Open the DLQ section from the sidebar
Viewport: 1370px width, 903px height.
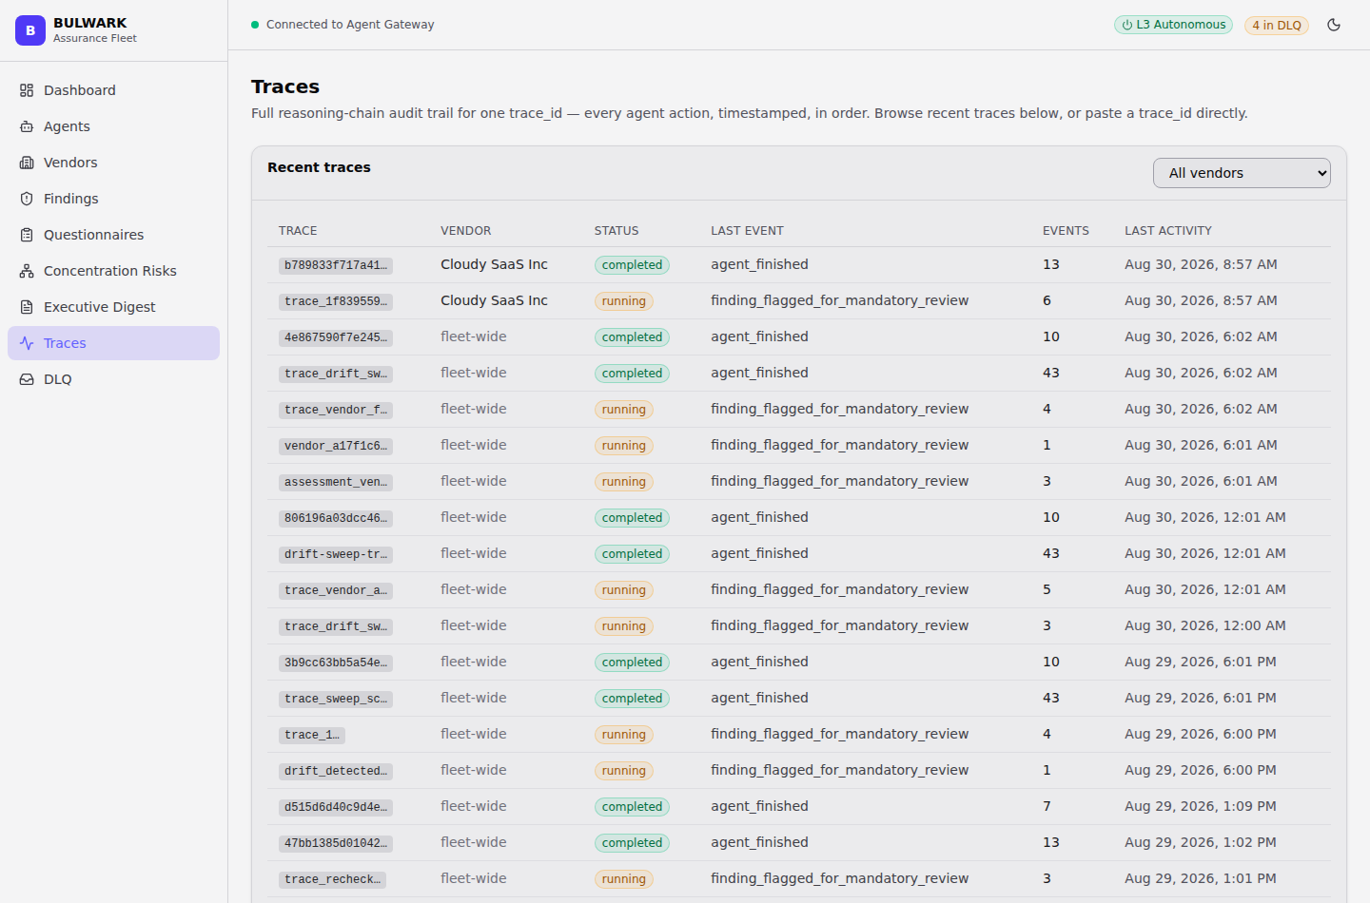(113, 379)
